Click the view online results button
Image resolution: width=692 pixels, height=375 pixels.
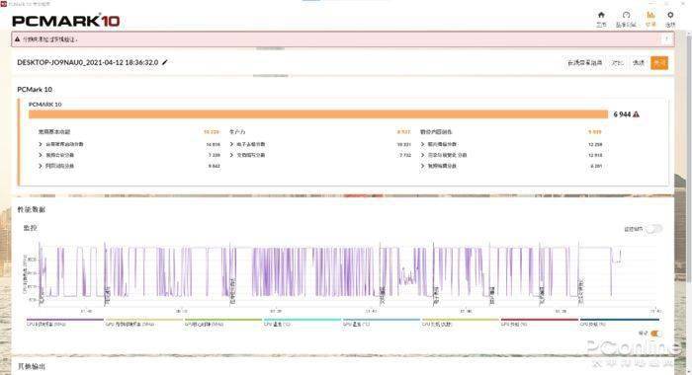[585, 62]
